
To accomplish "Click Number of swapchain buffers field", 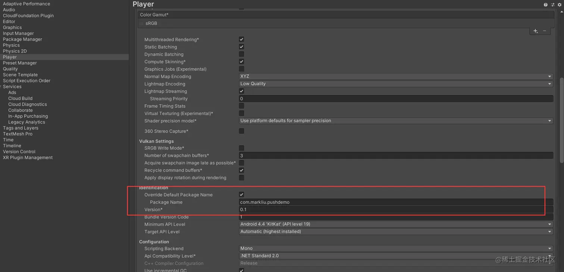I will point(396,155).
